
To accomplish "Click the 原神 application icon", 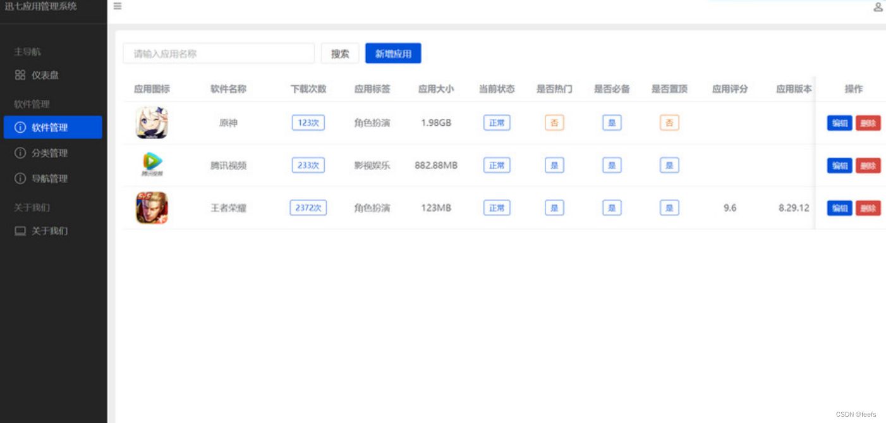I will click(152, 123).
